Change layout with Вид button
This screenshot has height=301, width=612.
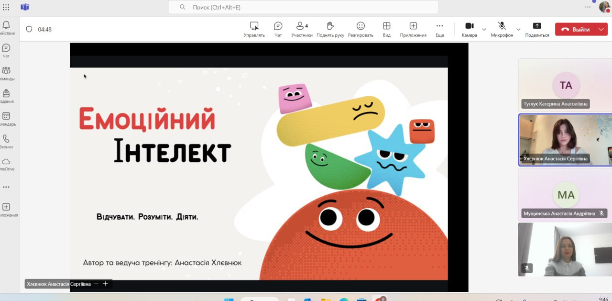click(387, 29)
